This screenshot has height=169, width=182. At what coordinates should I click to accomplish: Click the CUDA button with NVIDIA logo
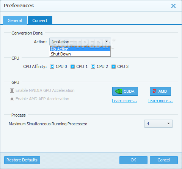pyautogui.click(x=125, y=91)
